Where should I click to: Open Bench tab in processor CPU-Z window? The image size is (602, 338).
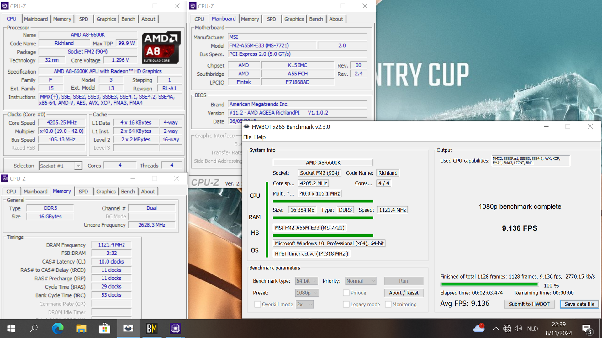click(128, 19)
